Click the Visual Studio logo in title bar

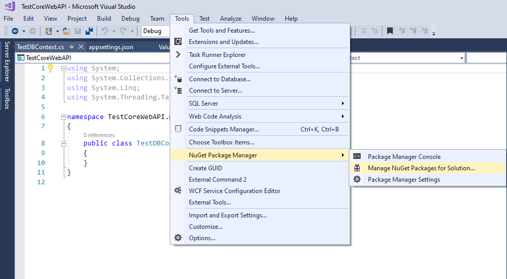(10, 6)
